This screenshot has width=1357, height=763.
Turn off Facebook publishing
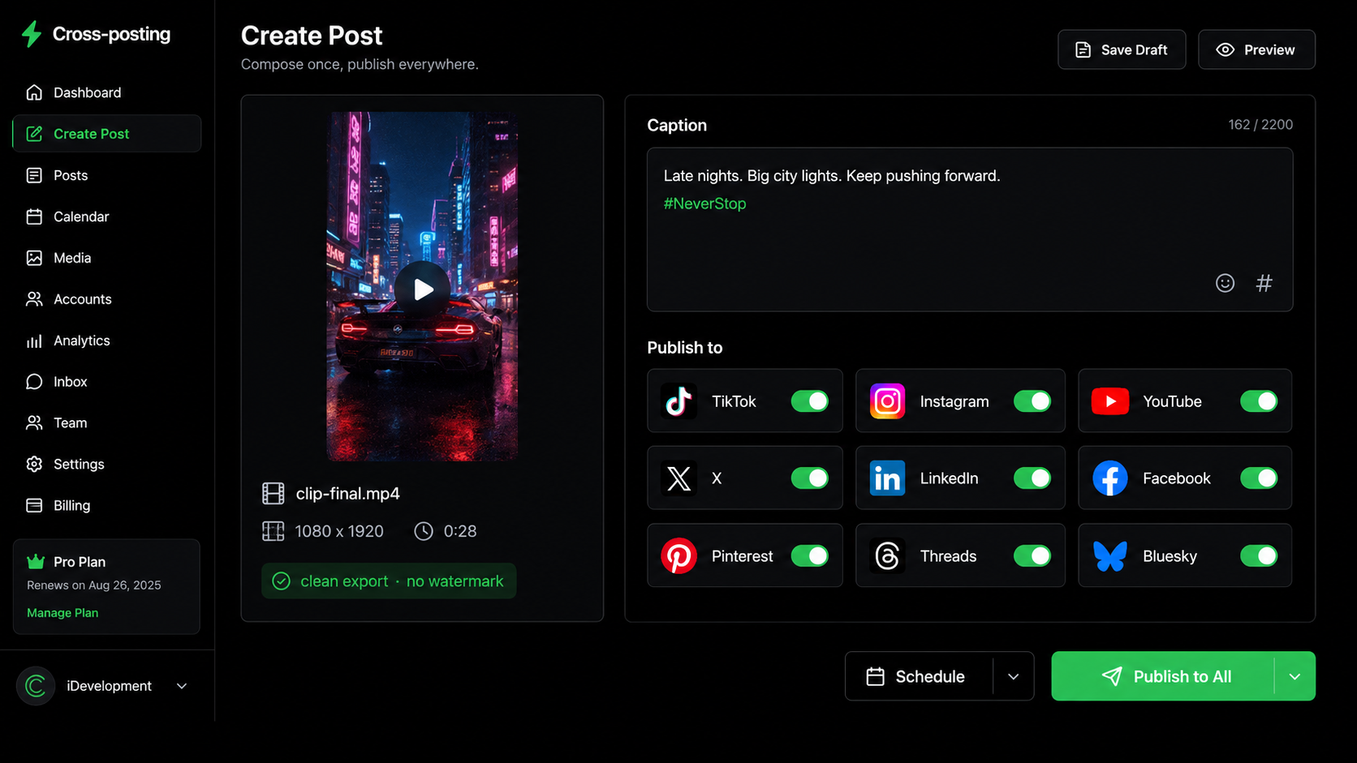(1258, 478)
